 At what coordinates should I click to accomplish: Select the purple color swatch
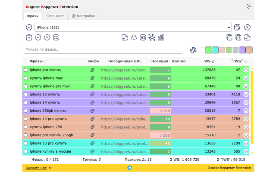click(242, 50)
